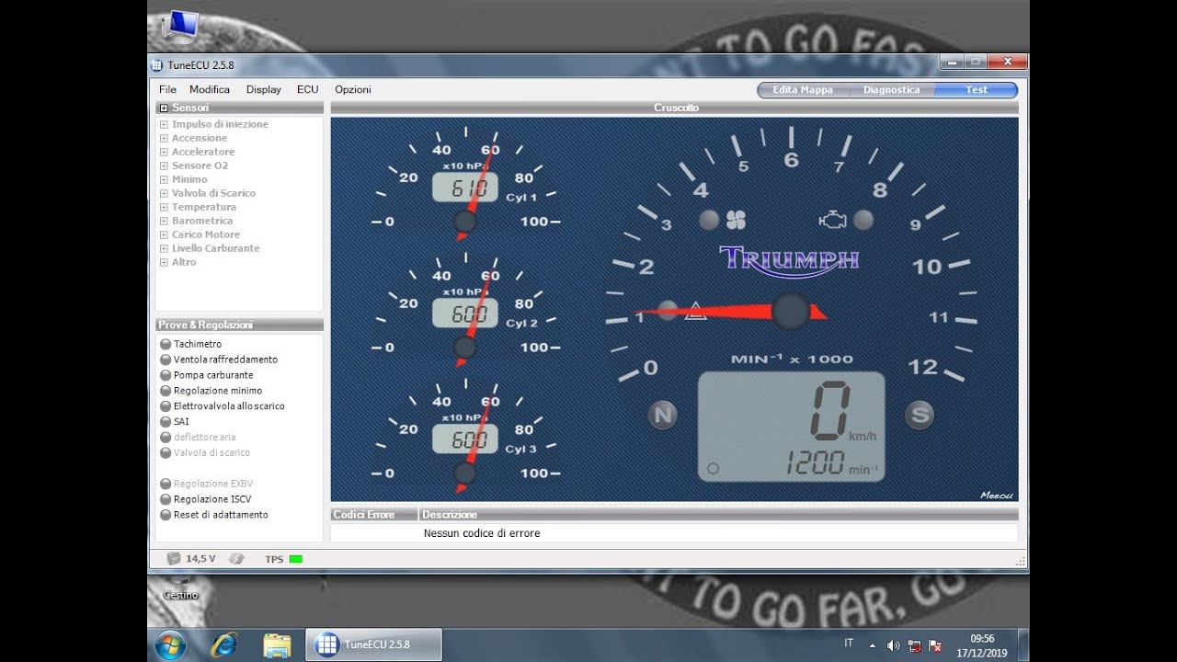Click the engine check light icon
The width and height of the screenshot is (1177, 662).
[833, 220]
